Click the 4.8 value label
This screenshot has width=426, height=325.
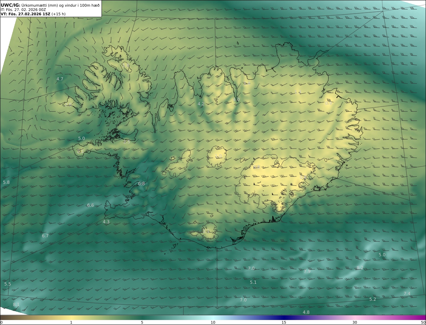point(306,312)
